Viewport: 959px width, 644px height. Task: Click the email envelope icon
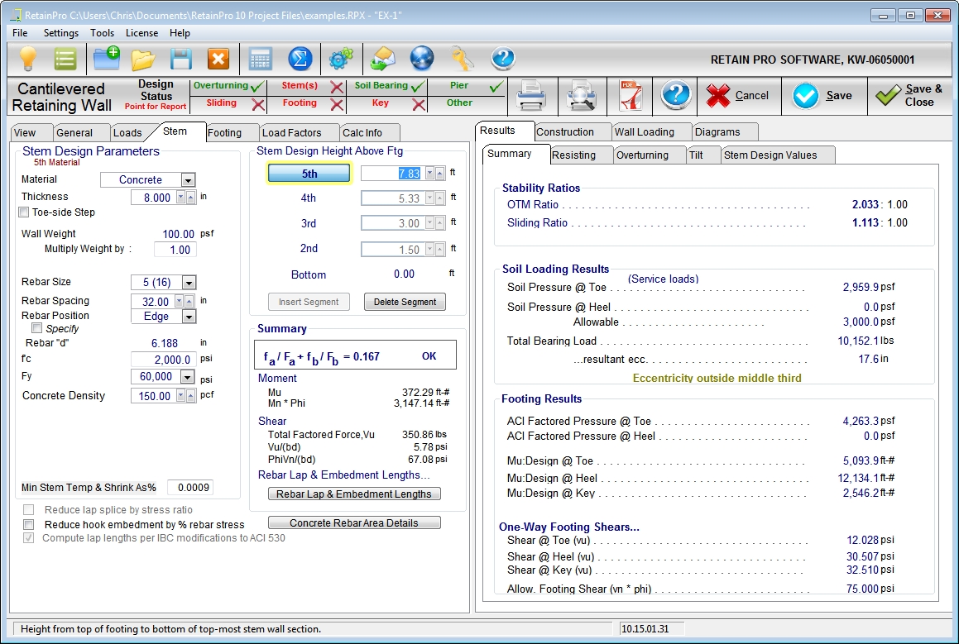[383, 60]
